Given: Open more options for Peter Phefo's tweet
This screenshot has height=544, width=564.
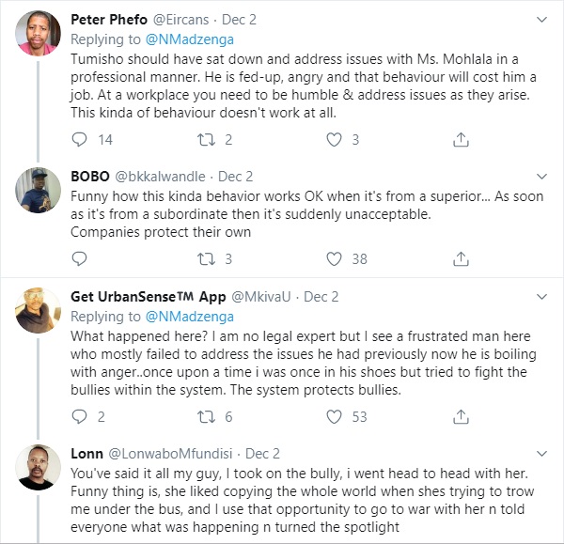Looking at the screenshot, I should pyautogui.click(x=544, y=18).
